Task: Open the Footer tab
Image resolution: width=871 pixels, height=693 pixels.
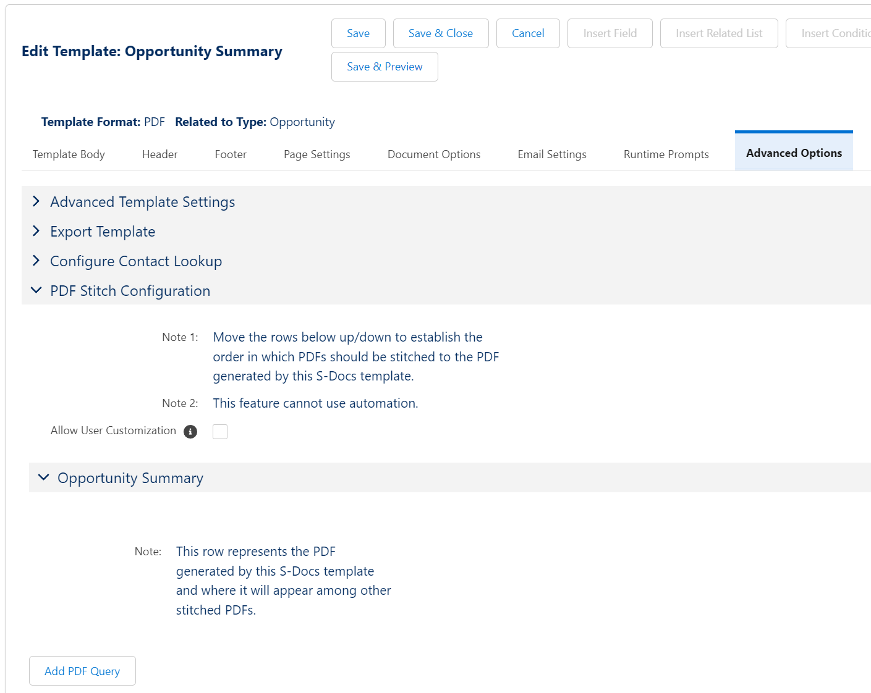Action: [x=231, y=154]
